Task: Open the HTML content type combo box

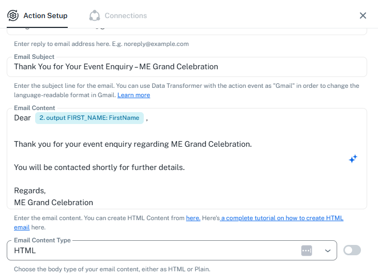Action: tap(155, 251)
